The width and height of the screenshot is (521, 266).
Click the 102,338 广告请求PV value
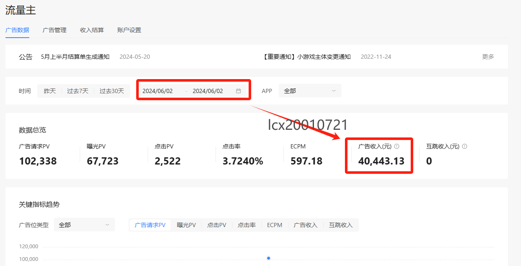pyautogui.click(x=38, y=161)
